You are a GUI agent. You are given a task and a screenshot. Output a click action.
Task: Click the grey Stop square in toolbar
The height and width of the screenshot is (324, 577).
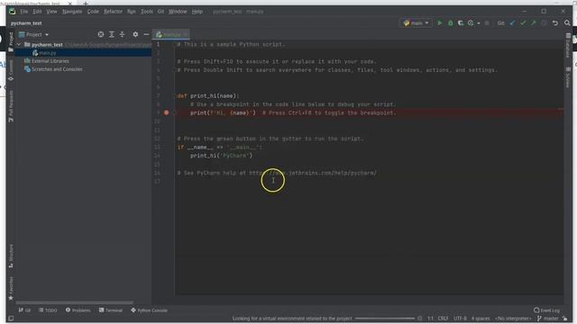click(x=487, y=23)
